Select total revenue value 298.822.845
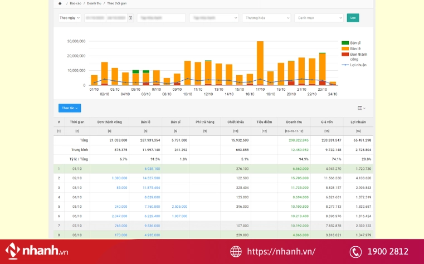This screenshot has height=264, width=424. [x=299, y=140]
